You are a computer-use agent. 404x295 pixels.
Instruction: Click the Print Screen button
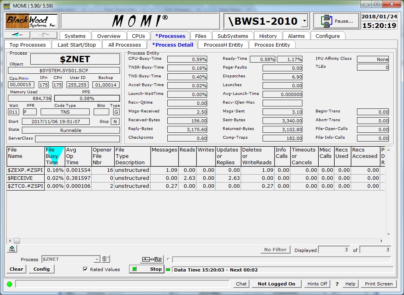pos(379,284)
